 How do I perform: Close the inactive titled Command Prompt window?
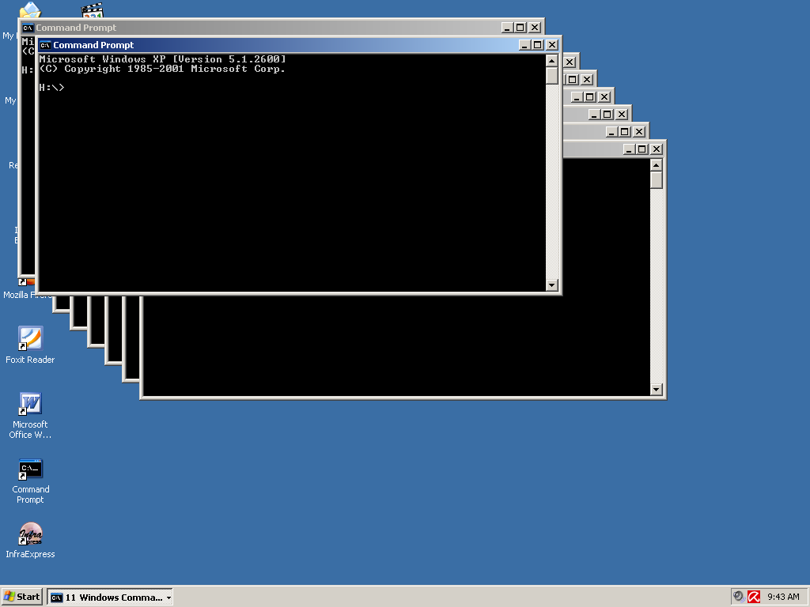536,28
